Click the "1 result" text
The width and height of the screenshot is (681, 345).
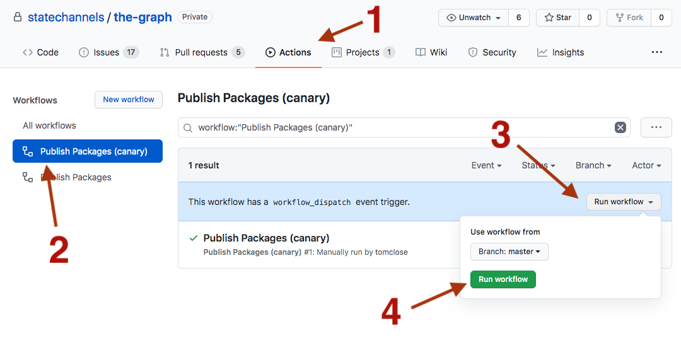pos(204,165)
